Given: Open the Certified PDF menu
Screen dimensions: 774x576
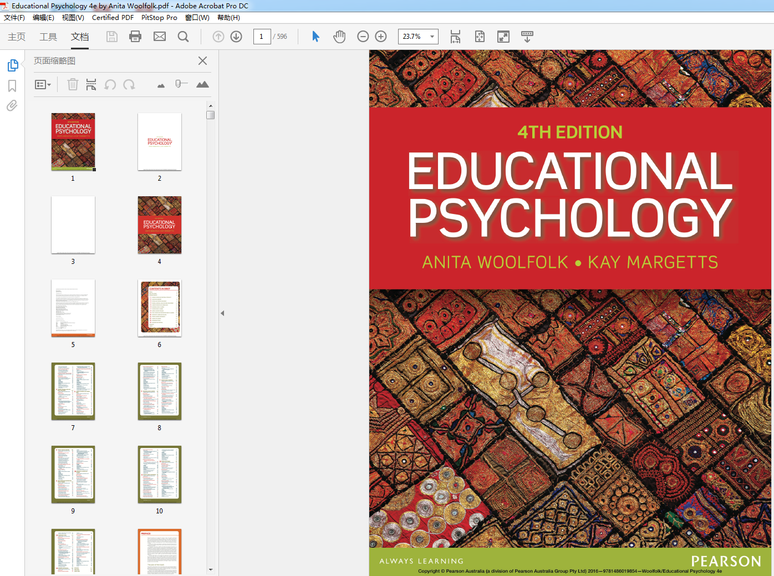Looking at the screenshot, I should [x=113, y=18].
